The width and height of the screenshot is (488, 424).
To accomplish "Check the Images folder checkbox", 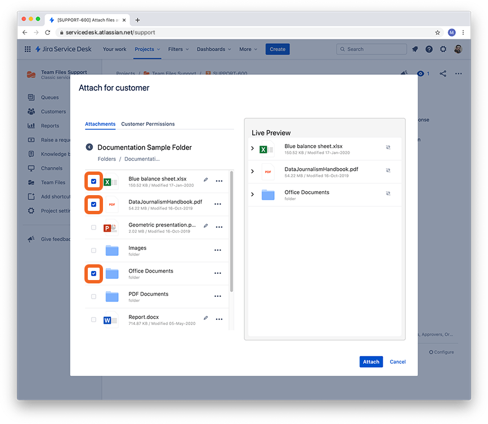I will [93, 250].
